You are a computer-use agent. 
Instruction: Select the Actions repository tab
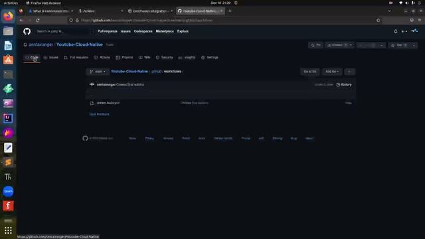tap(102, 58)
